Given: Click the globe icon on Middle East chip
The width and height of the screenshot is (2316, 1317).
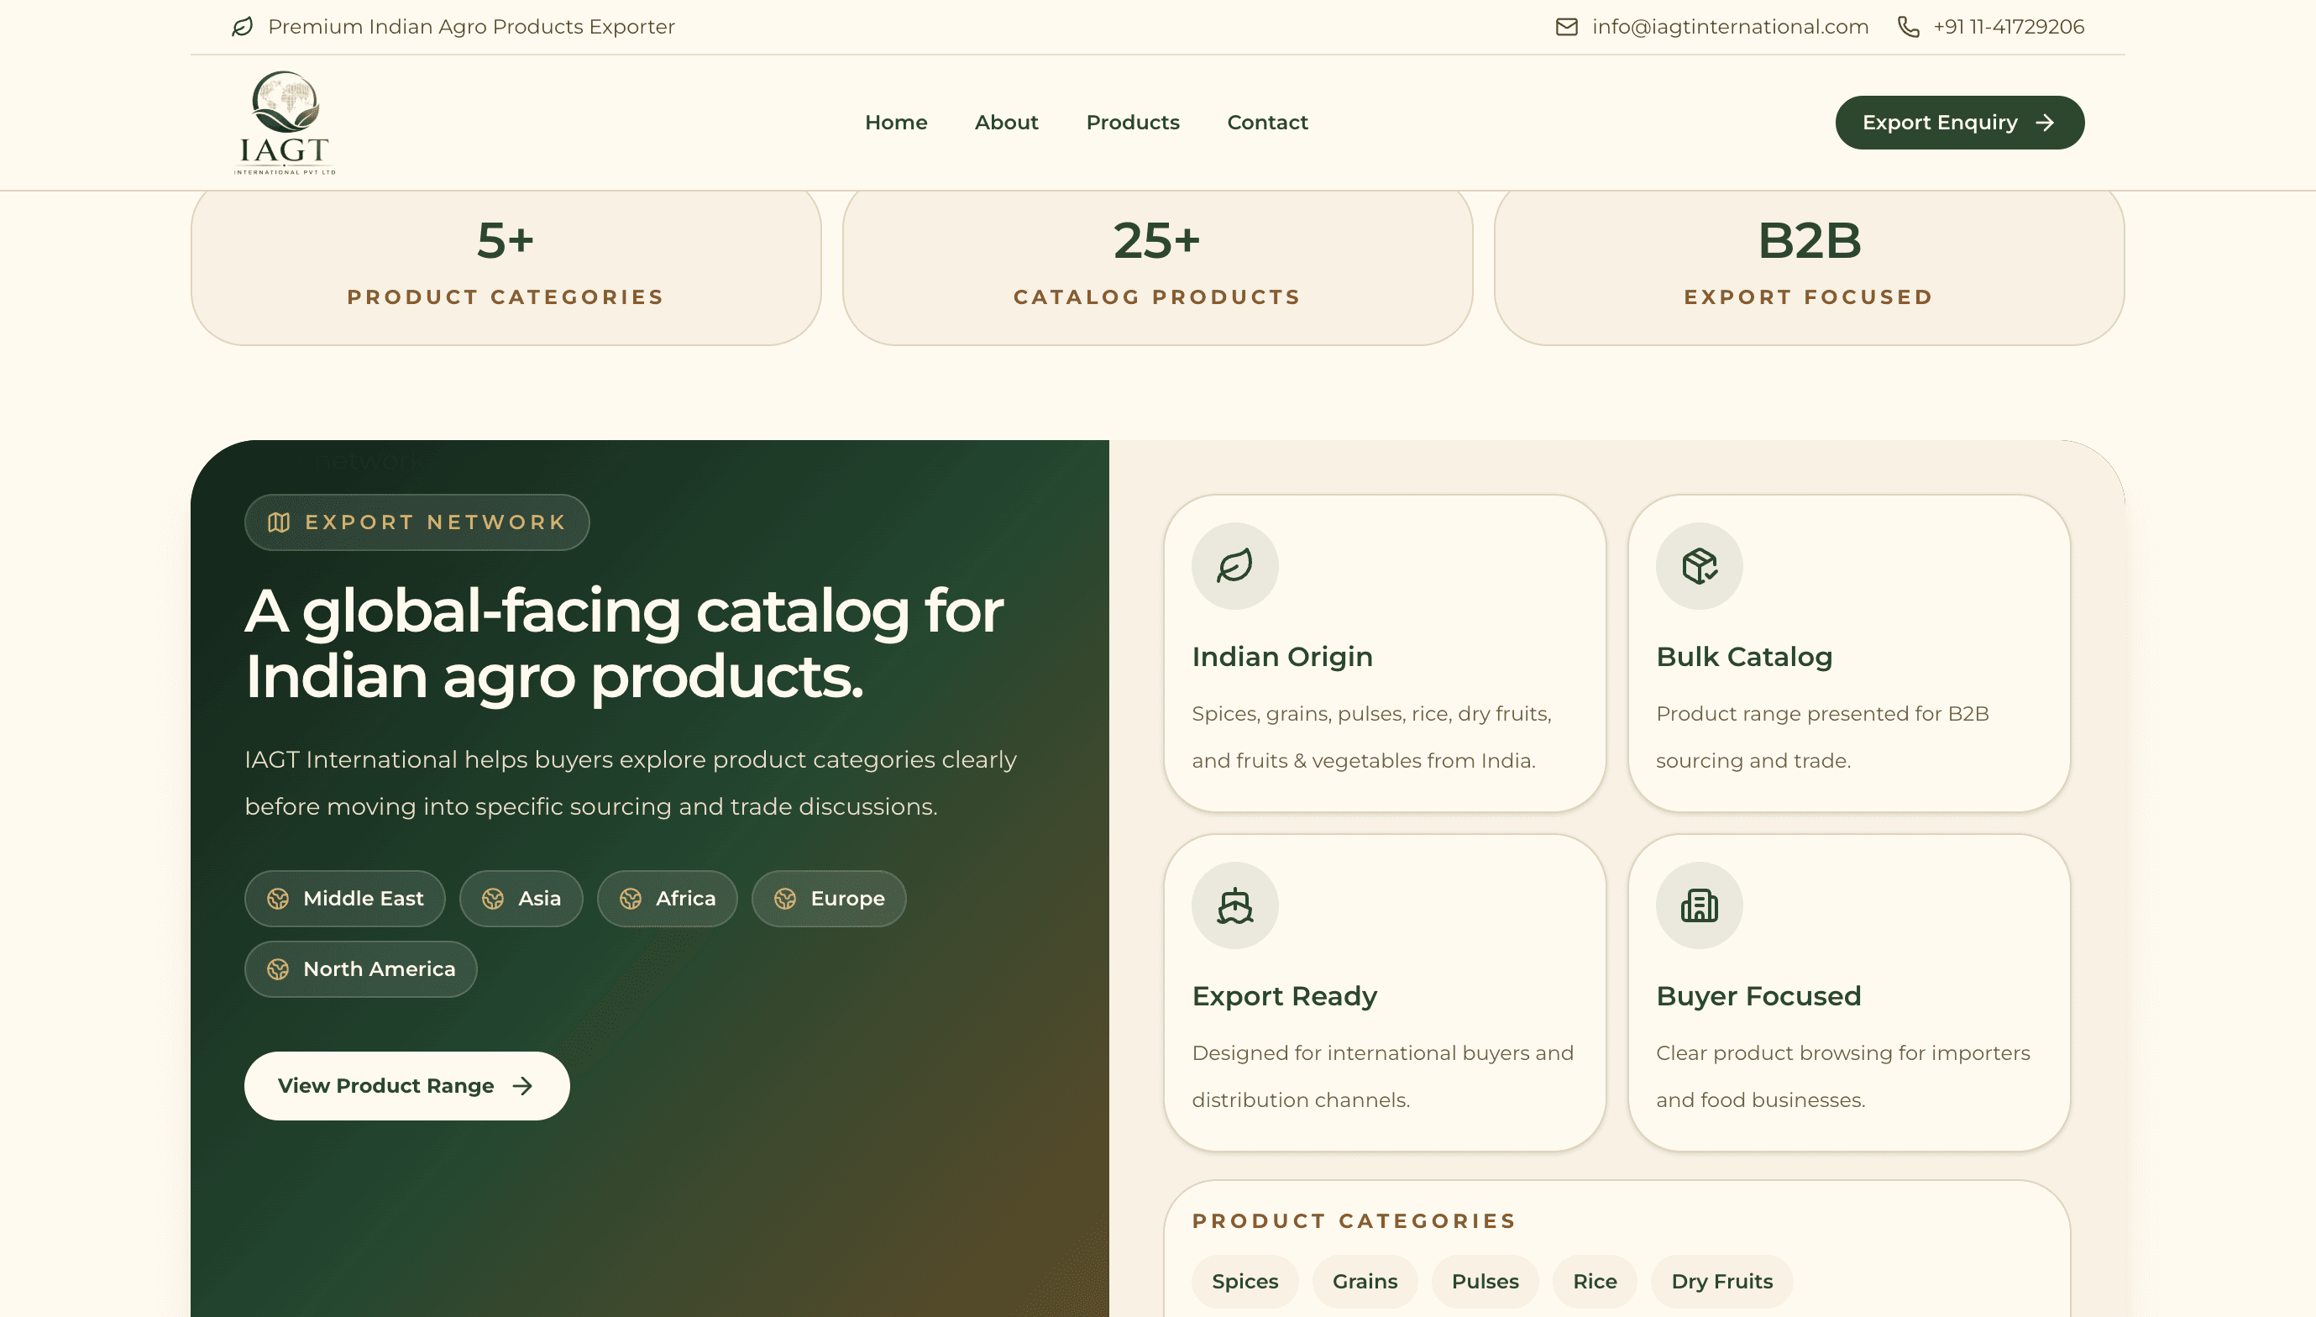Looking at the screenshot, I should coord(278,898).
